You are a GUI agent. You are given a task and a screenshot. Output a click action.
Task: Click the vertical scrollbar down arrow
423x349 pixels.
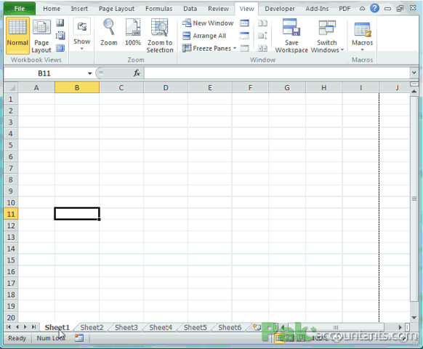pyautogui.click(x=414, y=318)
